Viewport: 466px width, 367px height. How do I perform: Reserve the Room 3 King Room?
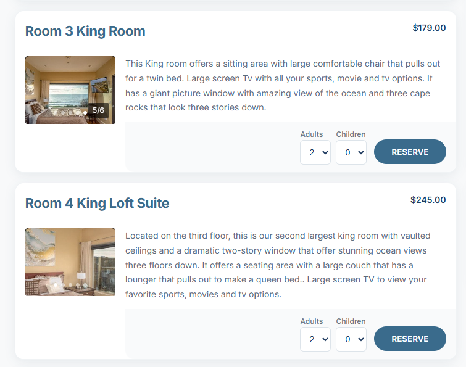(x=410, y=152)
